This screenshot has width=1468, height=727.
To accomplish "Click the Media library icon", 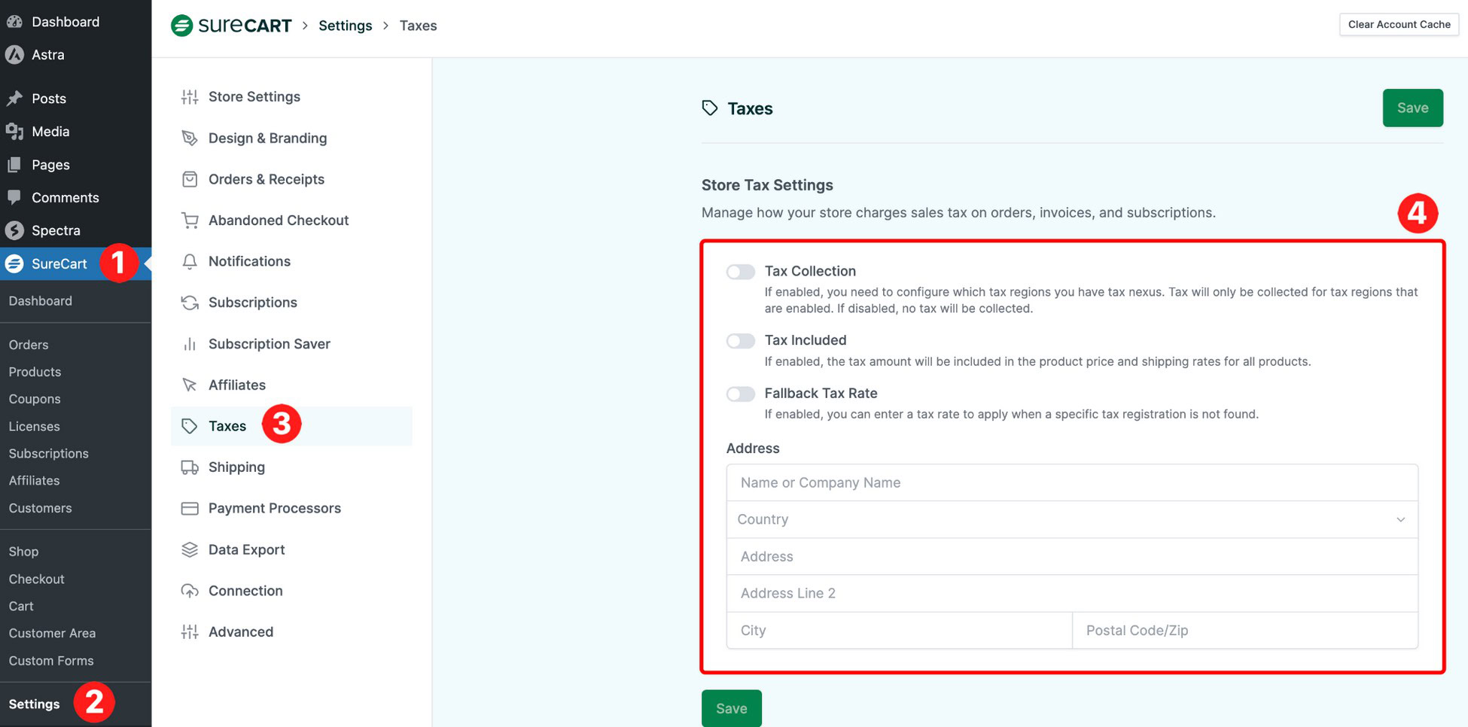I will [x=14, y=132].
